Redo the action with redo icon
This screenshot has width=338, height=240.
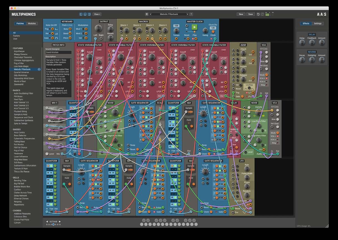(262, 14)
